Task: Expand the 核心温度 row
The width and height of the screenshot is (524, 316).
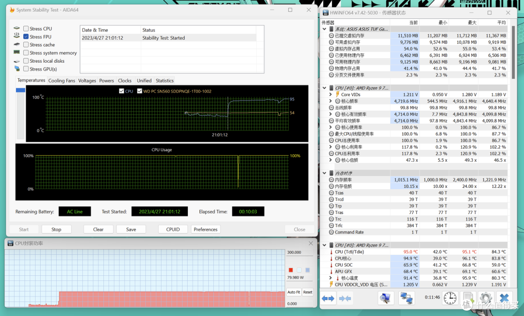Action: tap(330, 278)
